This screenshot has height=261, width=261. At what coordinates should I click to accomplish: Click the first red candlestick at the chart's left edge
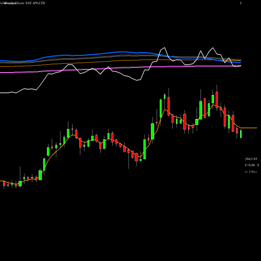[x=4, y=184]
